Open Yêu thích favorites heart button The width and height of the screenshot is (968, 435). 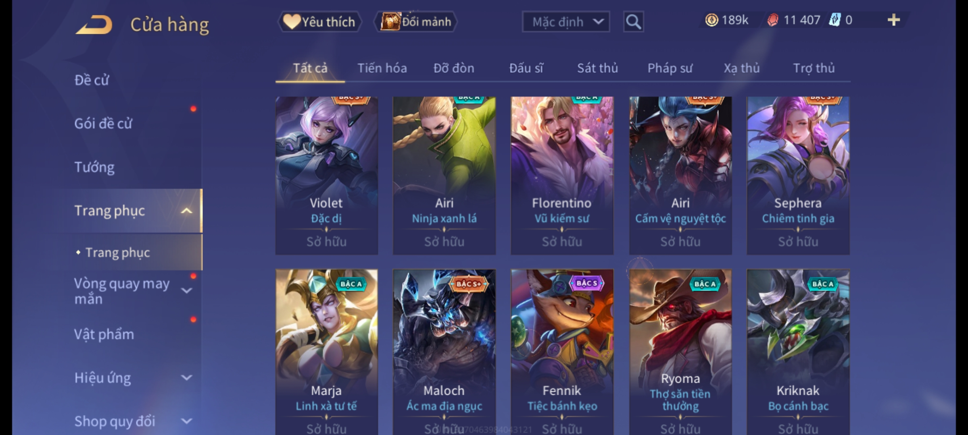click(319, 22)
